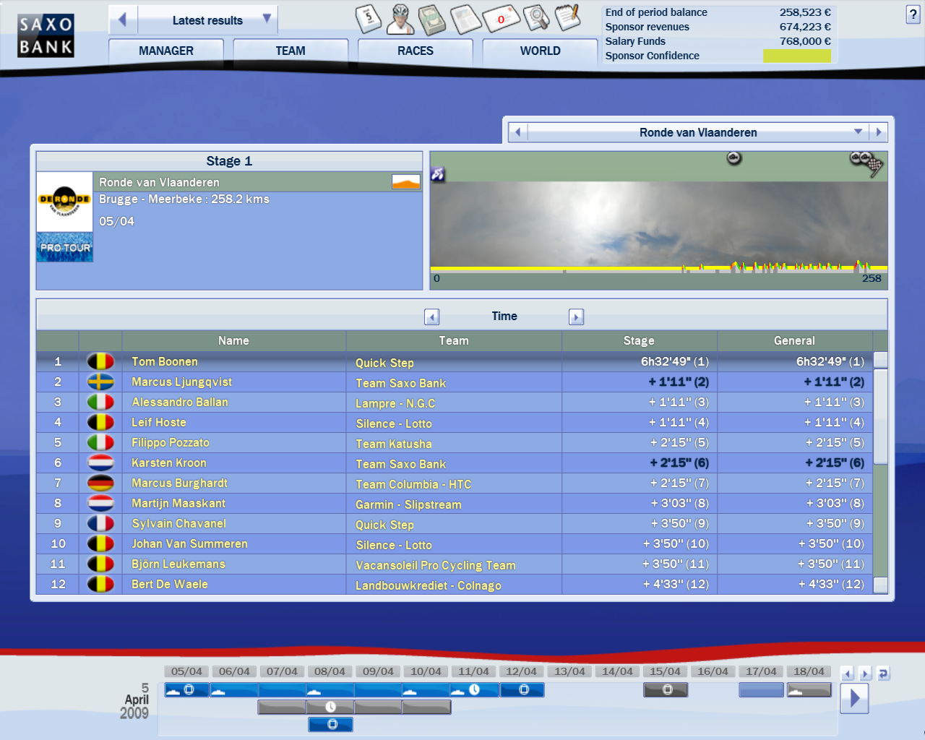
Task: Switch to next classification after Time
Action: click(x=576, y=317)
